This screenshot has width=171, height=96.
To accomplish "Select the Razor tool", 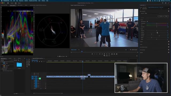I will pos(29,61).
